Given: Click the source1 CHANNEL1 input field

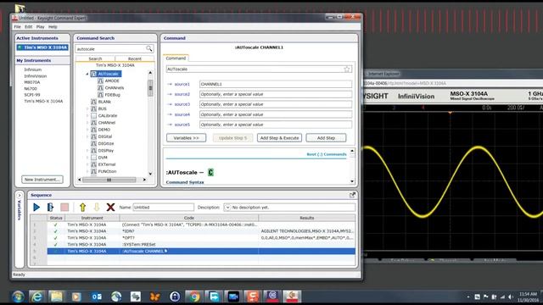Looking at the screenshot, I should pos(276,84).
